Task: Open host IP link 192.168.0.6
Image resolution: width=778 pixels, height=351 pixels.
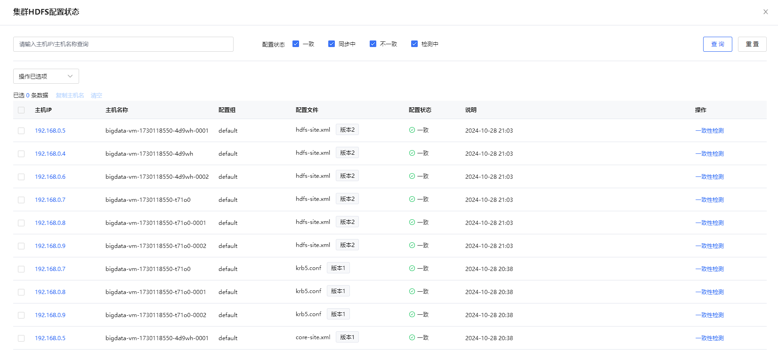Action: pos(50,177)
